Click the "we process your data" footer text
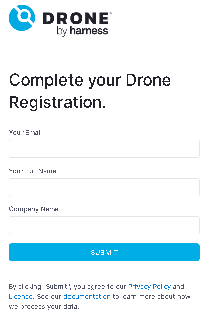The width and height of the screenshot is (206, 317). [43, 307]
